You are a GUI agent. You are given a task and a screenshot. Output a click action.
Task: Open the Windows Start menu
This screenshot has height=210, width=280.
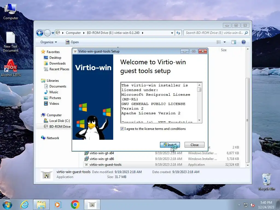(x=7, y=205)
